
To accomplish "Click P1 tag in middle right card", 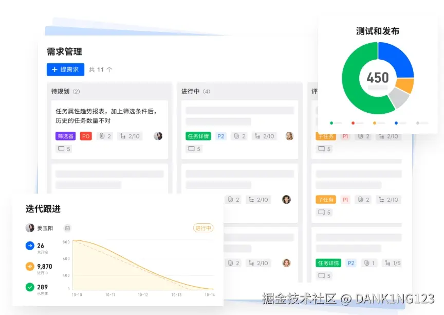I will pyautogui.click(x=345, y=200).
